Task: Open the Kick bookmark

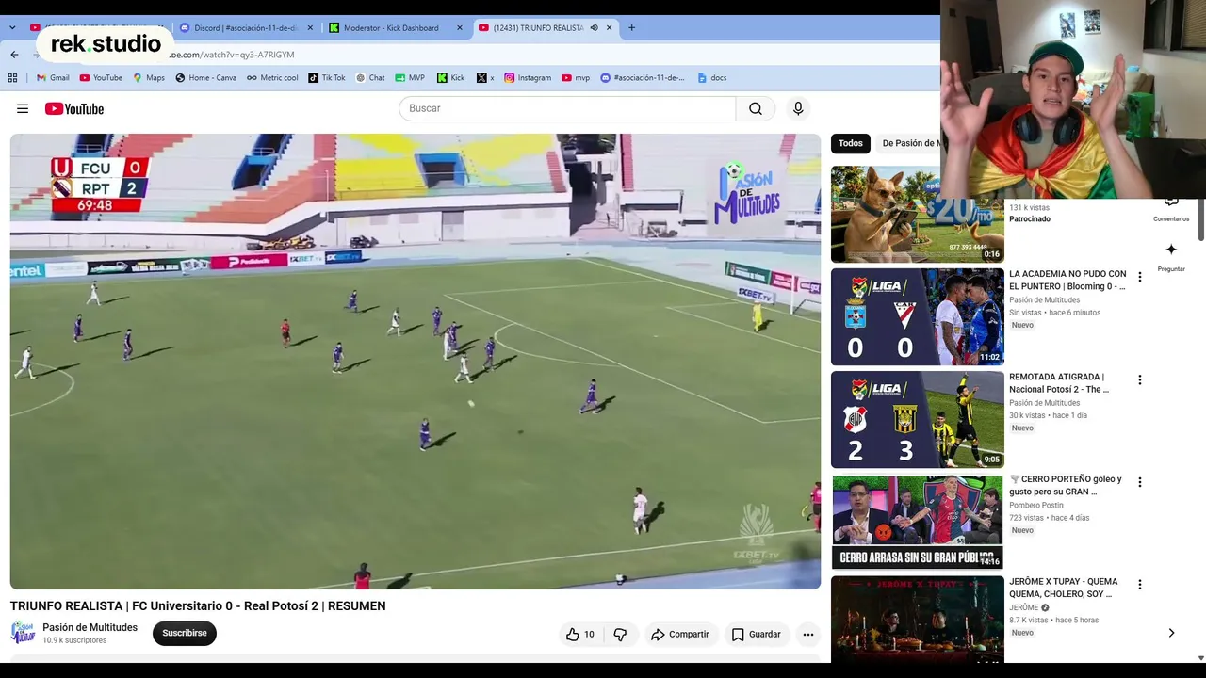Action: (x=450, y=78)
